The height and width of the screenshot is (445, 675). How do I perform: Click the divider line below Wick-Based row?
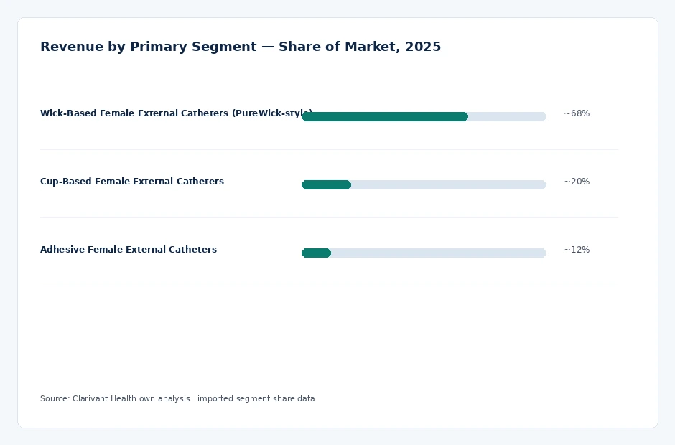tap(330, 150)
